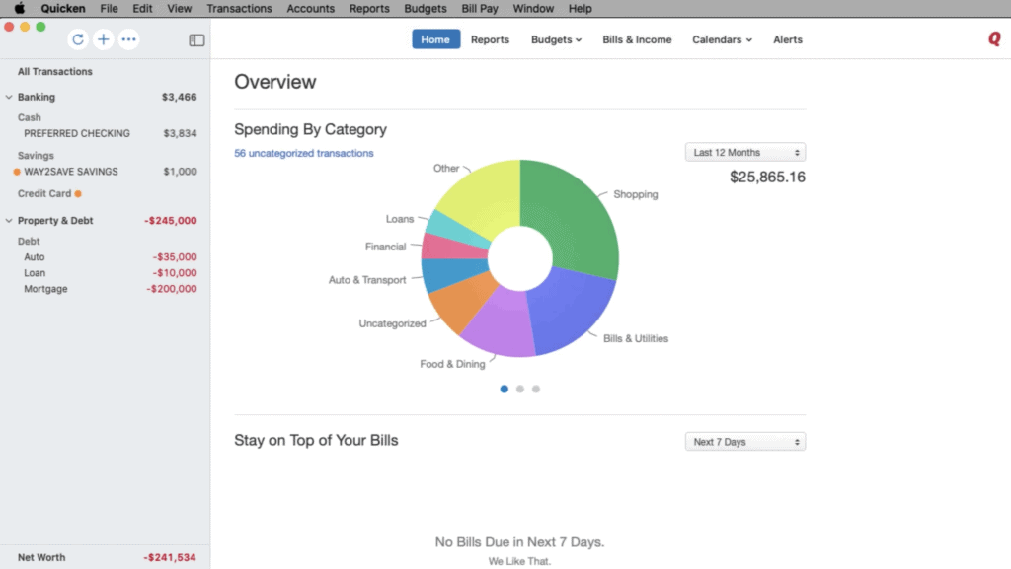Open the Bill Pay menu
The width and height of the screenshot is (1011, 569).
pyautogui.click(x=480, y=8)
